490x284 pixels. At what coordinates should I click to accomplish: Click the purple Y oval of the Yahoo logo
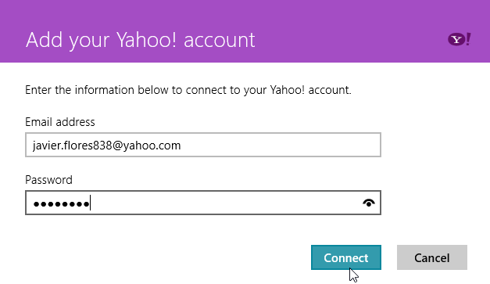pos(456,40)
